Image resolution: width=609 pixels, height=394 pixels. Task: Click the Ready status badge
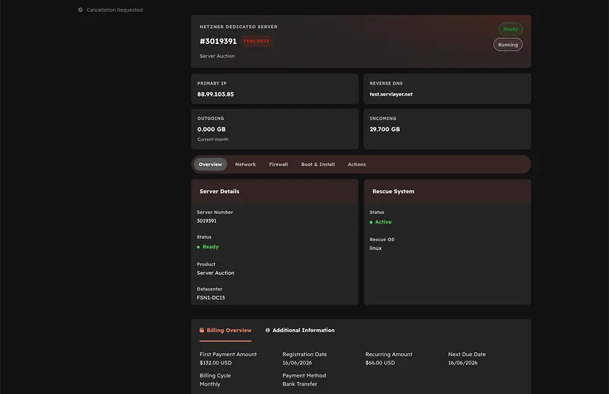[510, 29]
